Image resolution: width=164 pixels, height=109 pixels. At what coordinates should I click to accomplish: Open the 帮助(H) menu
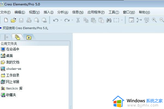coord(144,12)
